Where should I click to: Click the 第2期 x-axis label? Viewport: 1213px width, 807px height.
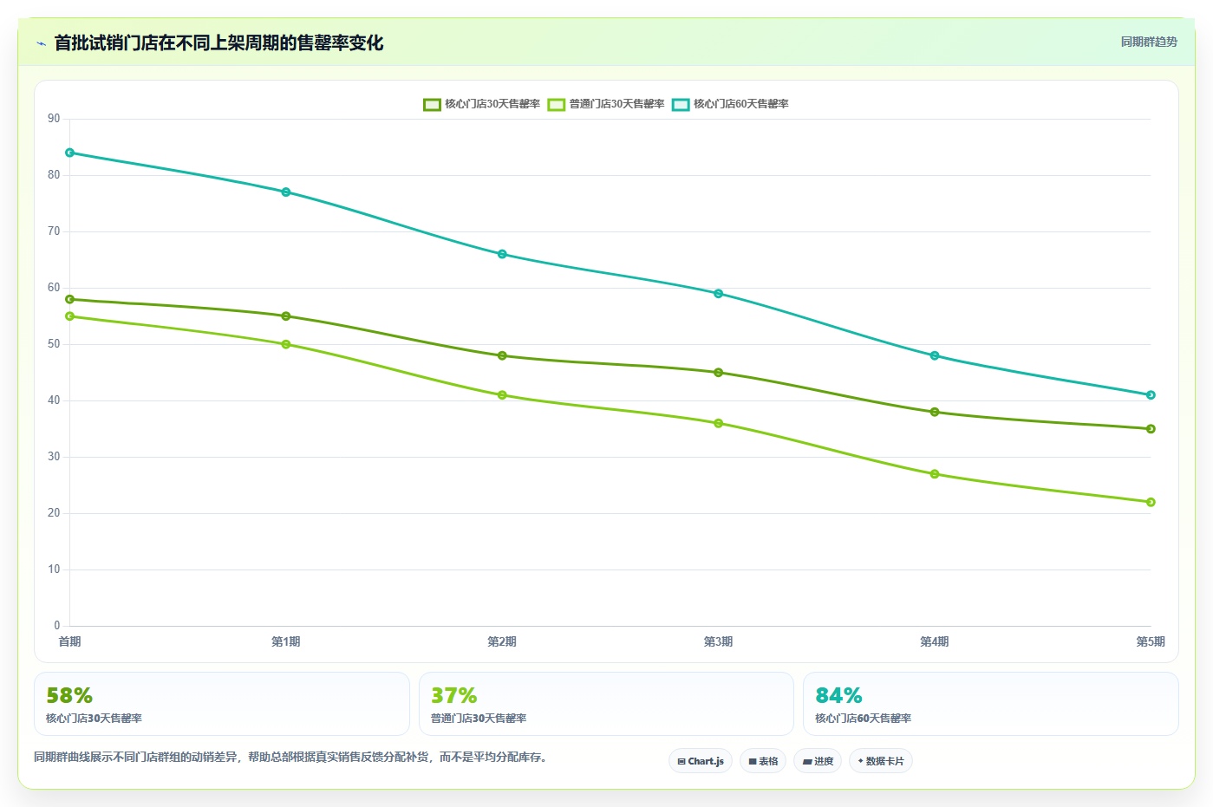coord(502,641)
